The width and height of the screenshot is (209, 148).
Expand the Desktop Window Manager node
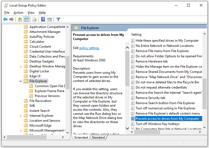point(21,66)
